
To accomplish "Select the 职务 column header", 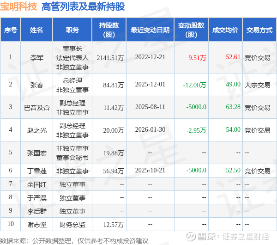I will pos(72,30).
